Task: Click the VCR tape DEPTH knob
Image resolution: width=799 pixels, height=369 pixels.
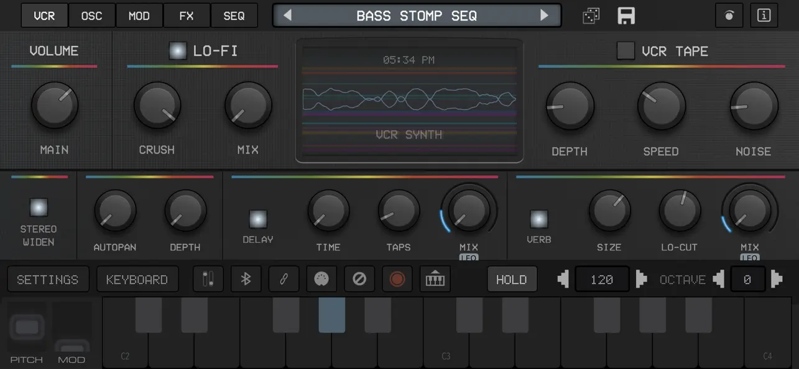Action: pyautogui.click(x=570, y=106)
